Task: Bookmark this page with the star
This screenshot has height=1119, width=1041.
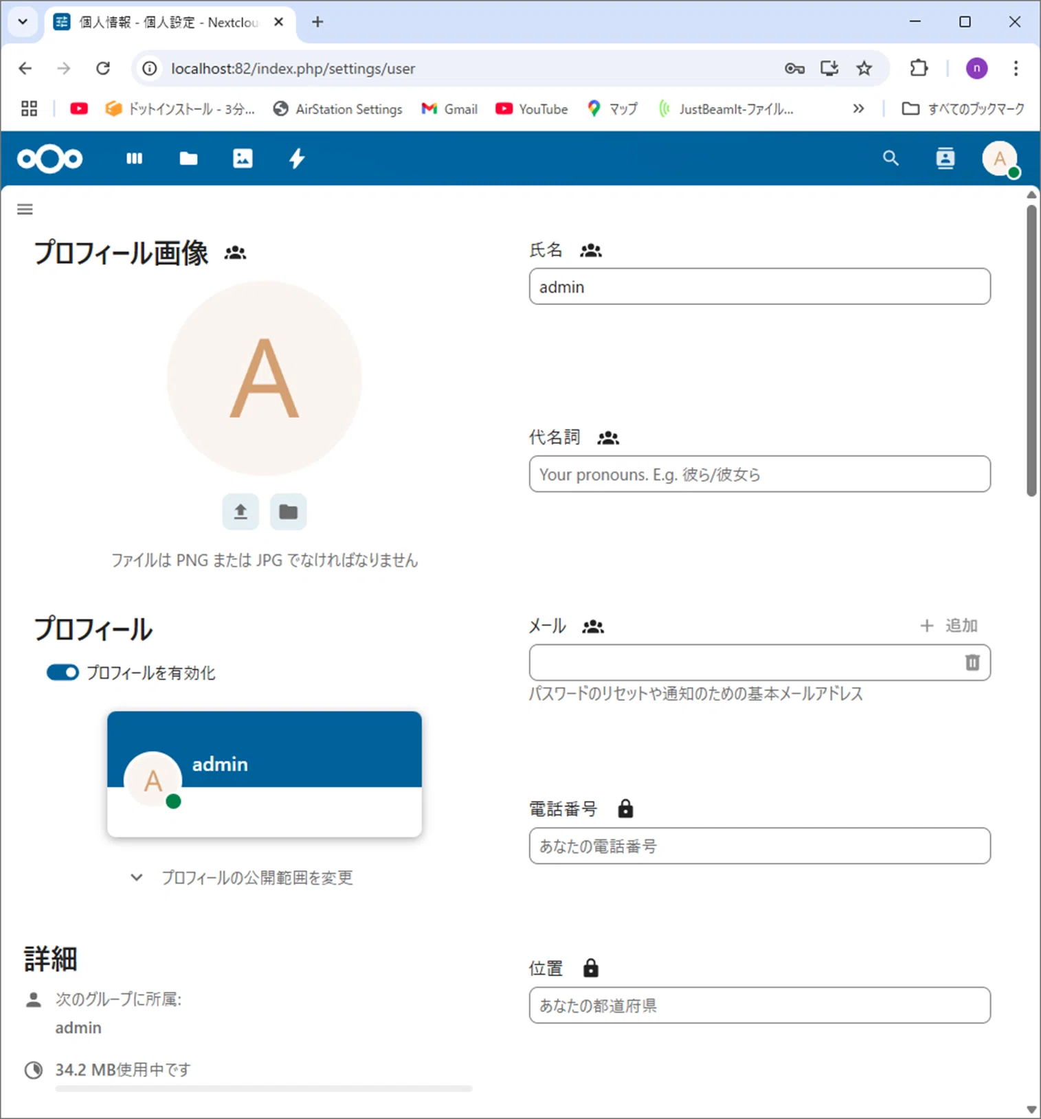Action: pos(864,68)
